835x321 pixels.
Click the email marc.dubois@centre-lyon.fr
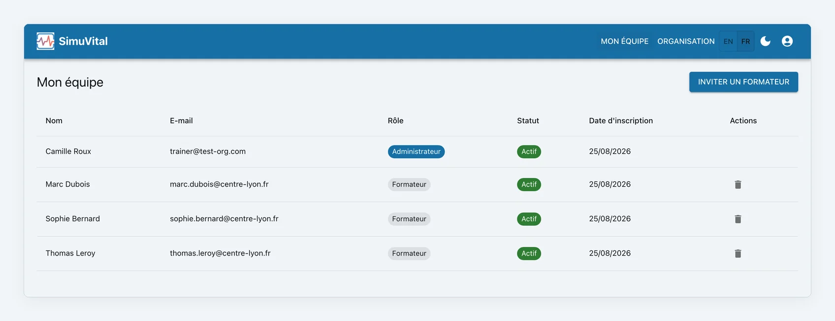pyautogui.click(x=219, y=184)
